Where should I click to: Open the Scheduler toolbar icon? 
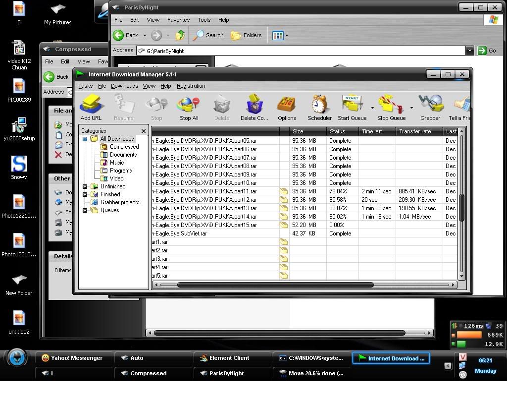(319, 107)
